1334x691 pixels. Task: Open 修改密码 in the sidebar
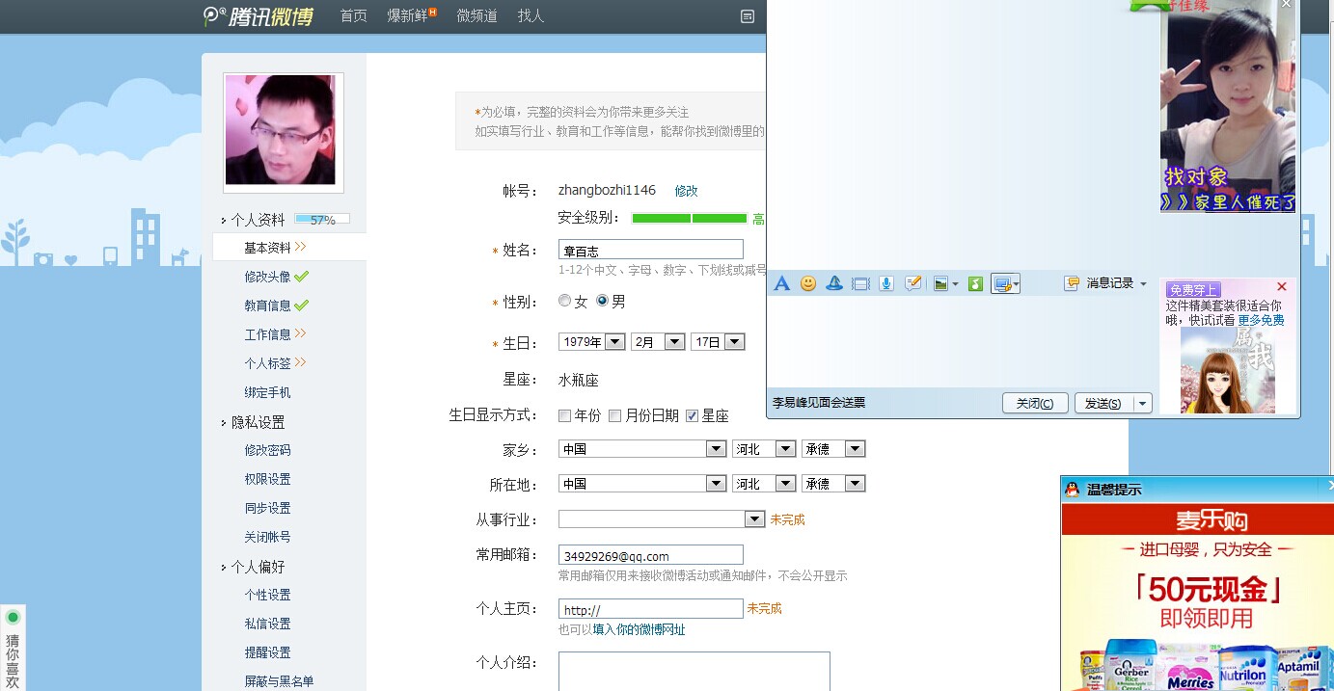267,450
